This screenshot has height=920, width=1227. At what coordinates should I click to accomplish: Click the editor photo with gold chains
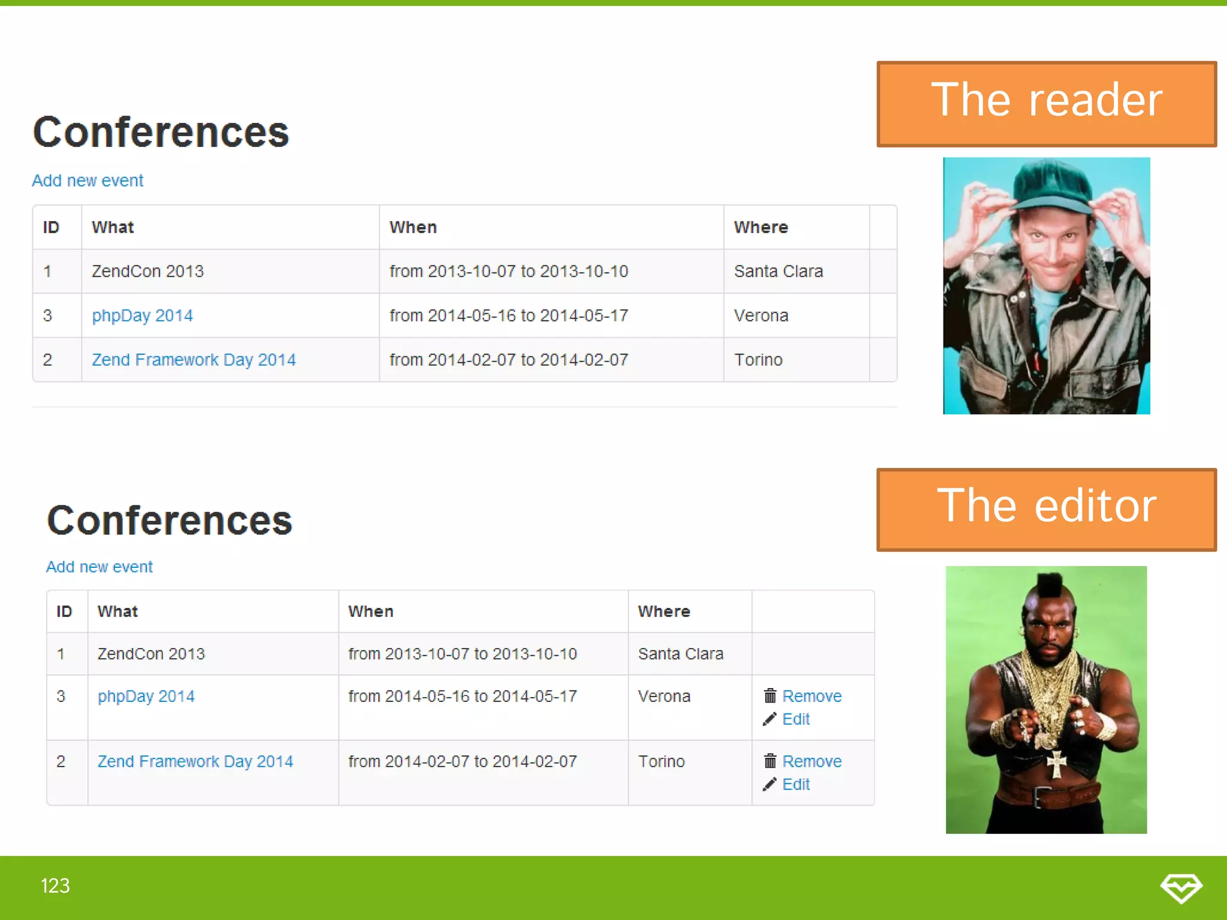click(x=1046, y=699)
